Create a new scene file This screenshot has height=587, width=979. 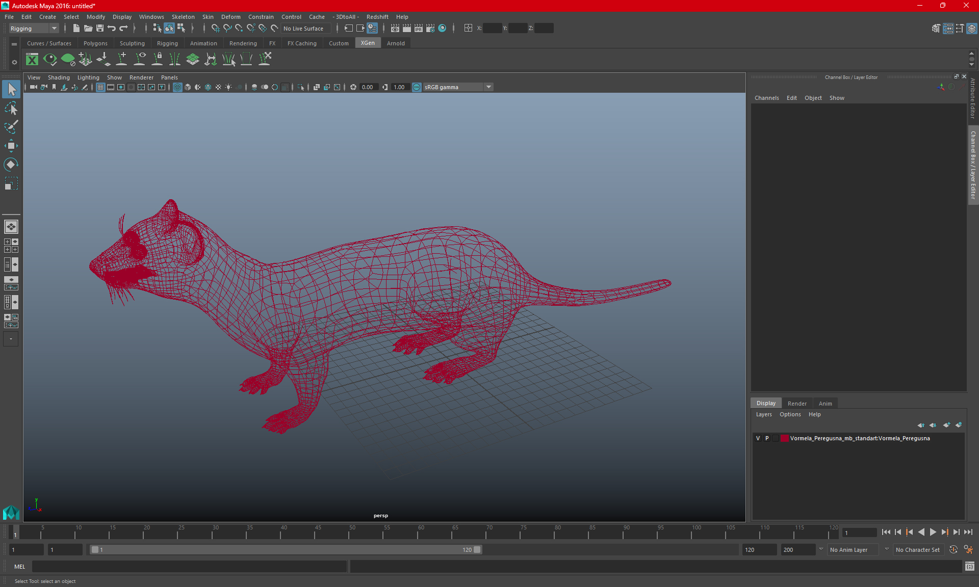tap(76, 29)
